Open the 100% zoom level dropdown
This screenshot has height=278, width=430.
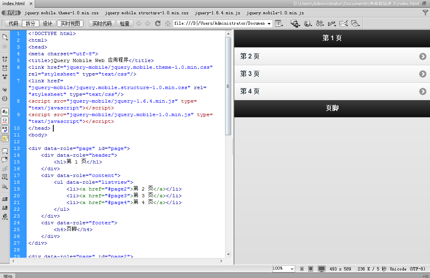pos(283,268)
